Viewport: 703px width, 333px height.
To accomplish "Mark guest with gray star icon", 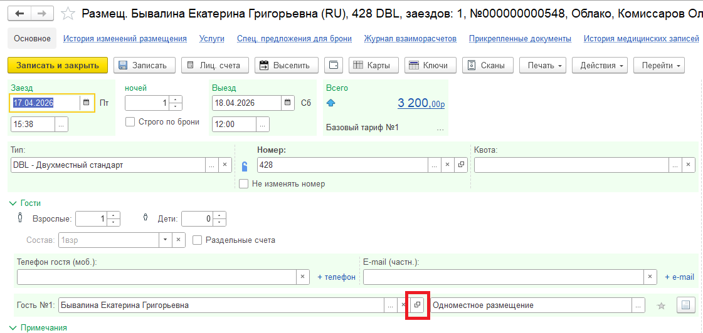I will click(660, 306).
